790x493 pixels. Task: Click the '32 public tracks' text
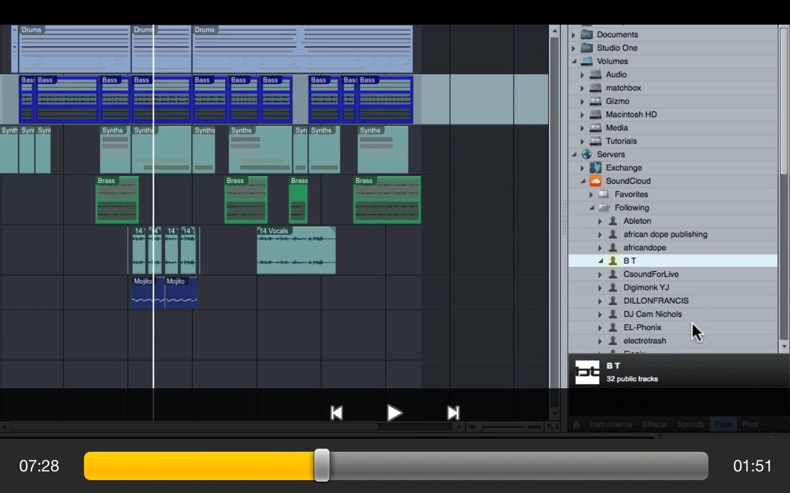pyautogui.click(x=632, y=379)
